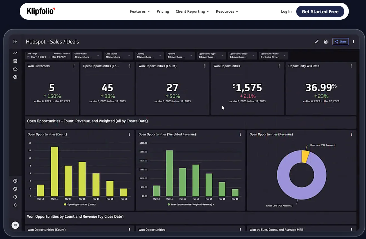Click the calendar icon in Date range

28,57
